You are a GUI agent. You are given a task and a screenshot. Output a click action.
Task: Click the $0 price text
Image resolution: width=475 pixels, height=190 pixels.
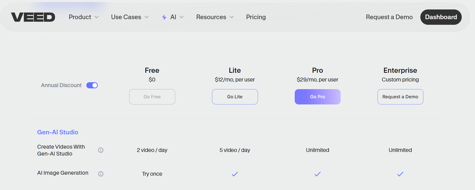(152, 79)
